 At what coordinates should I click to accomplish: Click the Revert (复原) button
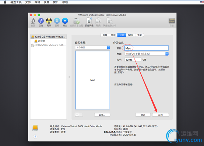pyautogui.click(x=143, y=115)
